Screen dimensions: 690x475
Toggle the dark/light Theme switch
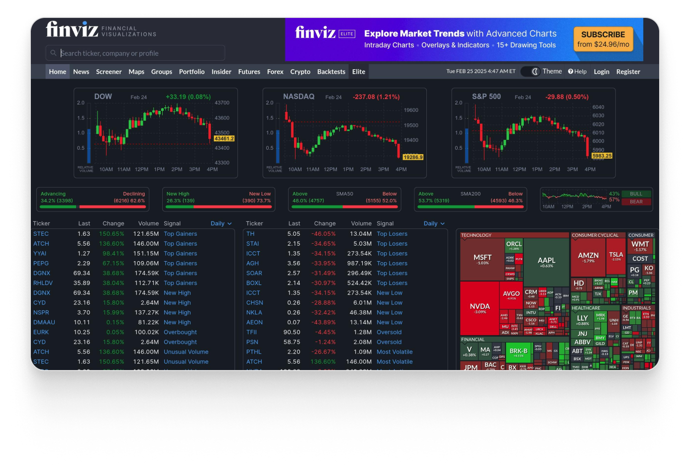point(532,72)
